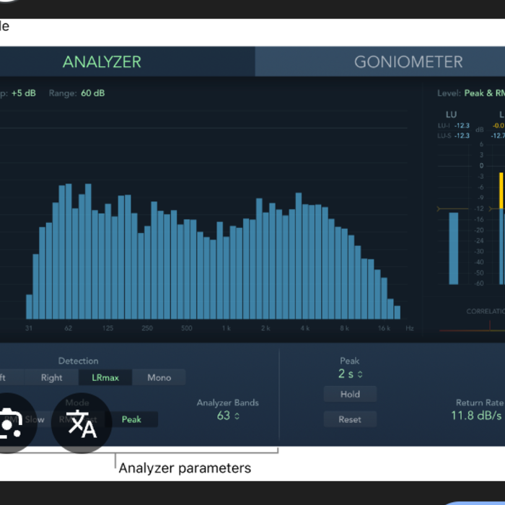The image size is (505, 505).
Task: Open the Analyzer Bands 63 pop-up menu
Action: click(x=228, y=416)
